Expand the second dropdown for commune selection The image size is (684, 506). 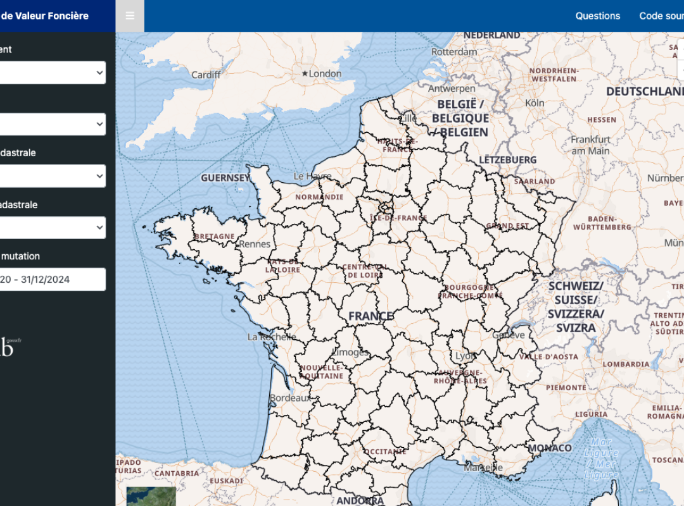coord(52,125)
